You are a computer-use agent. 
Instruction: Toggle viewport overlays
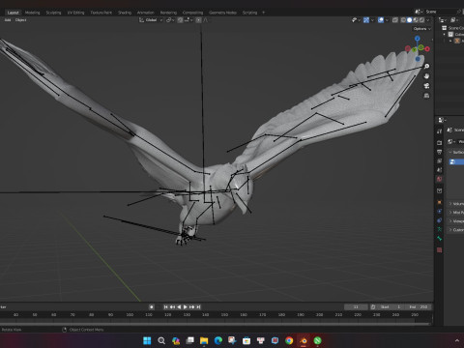pos(381,20)
